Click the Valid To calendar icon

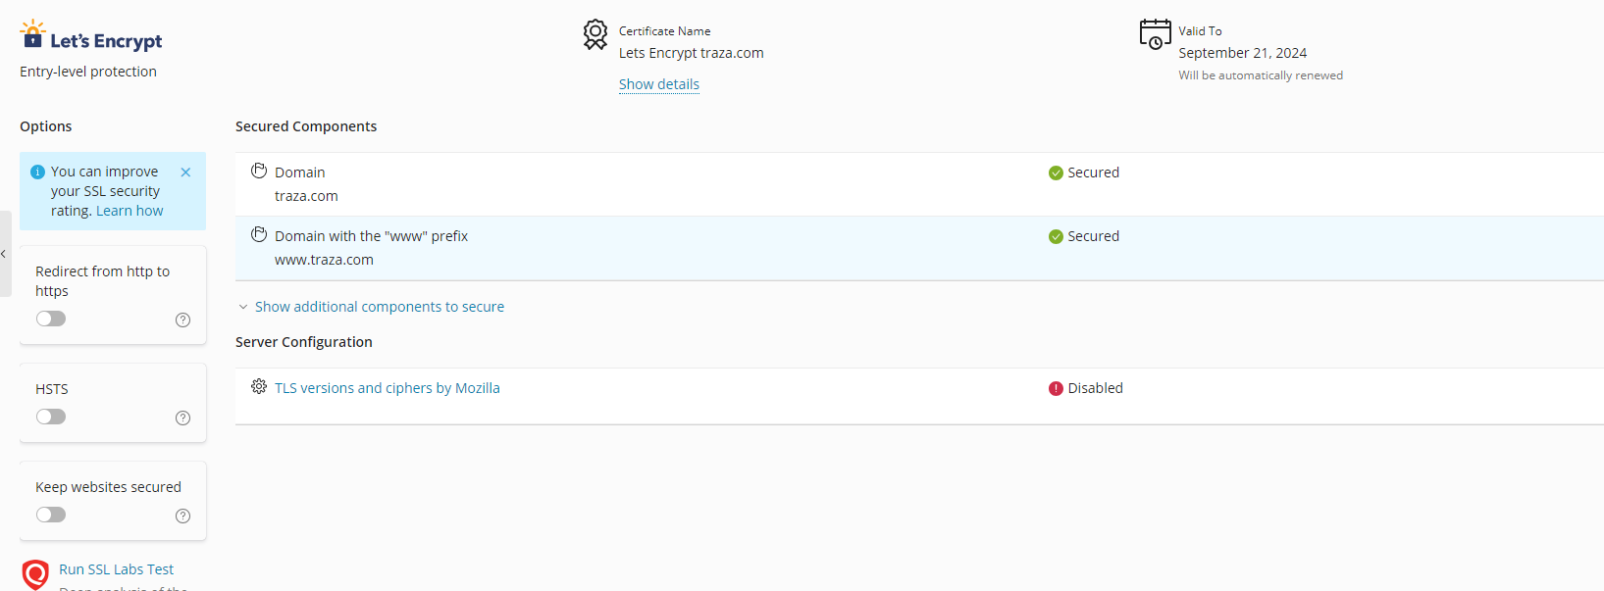point(1155,34)
